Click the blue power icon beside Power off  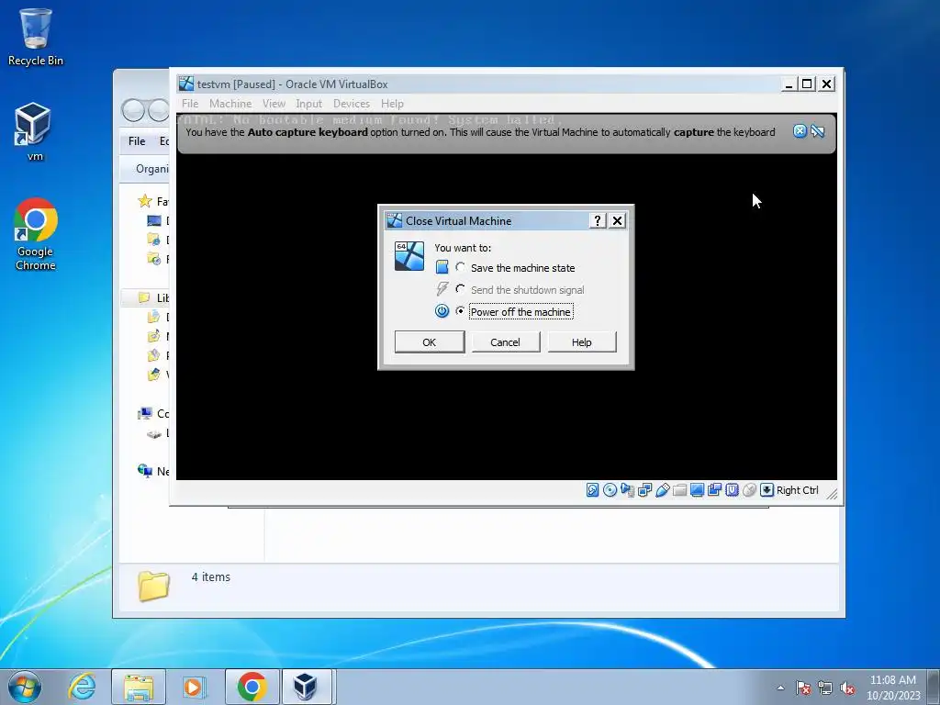442,311
